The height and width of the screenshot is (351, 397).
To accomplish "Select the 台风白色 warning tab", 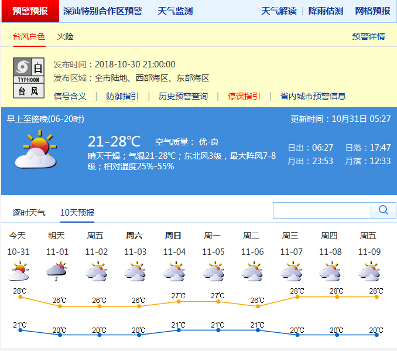I will coord(29,36).
